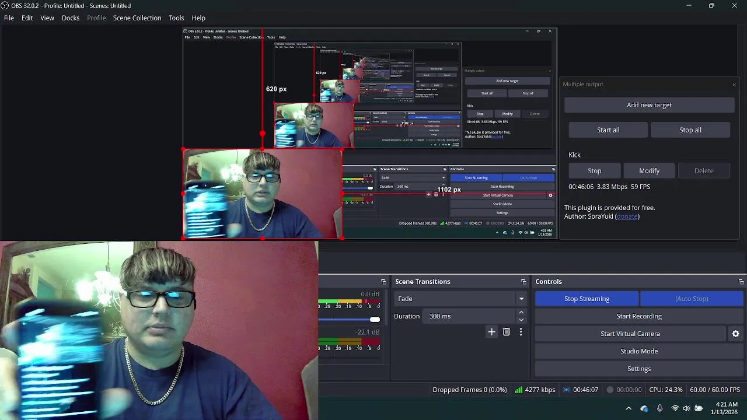The height and width of the screenshot is (420, 747).
Task: Click Start Recording
Action: click(x=639, y=316)
